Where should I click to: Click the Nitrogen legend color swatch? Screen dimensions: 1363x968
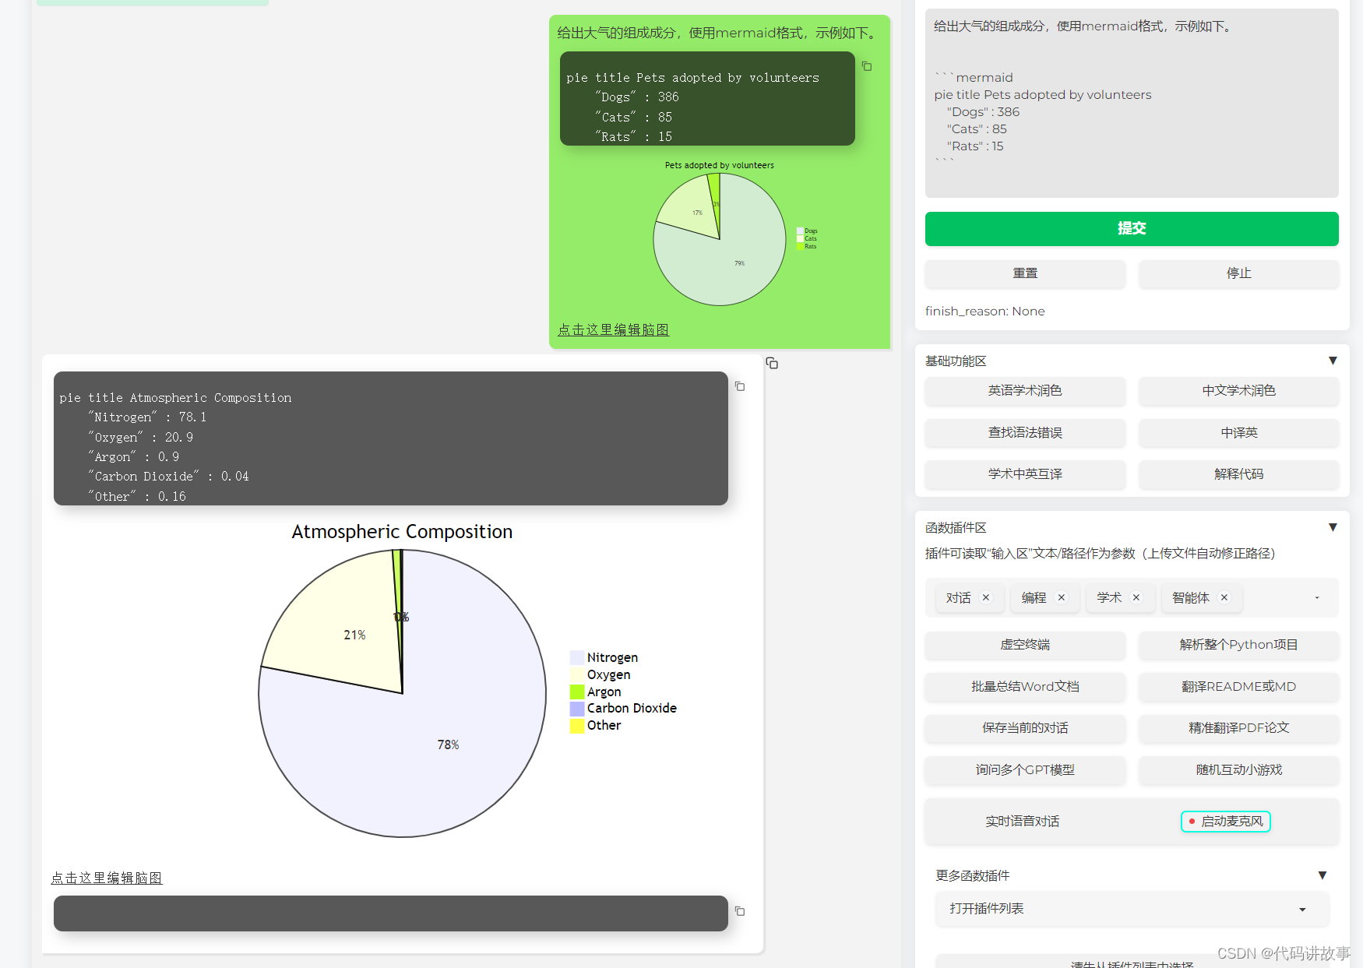pos(577,657)
